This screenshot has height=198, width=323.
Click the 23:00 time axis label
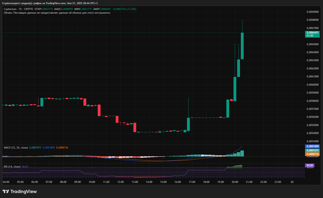click(278, 182)
